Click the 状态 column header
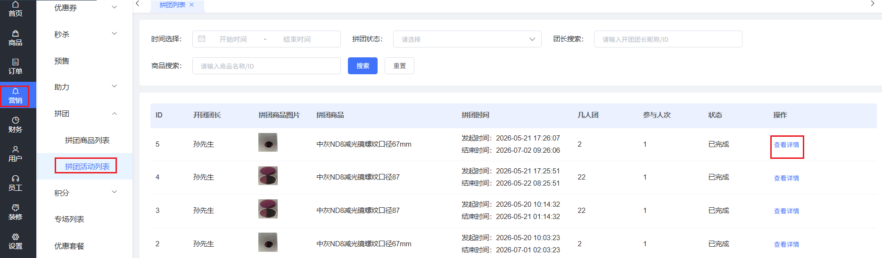Screen dimensions: 882x258 pos(715,115)
